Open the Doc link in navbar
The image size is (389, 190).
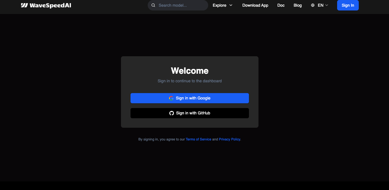pyautogui.click(x=281, y=5)
